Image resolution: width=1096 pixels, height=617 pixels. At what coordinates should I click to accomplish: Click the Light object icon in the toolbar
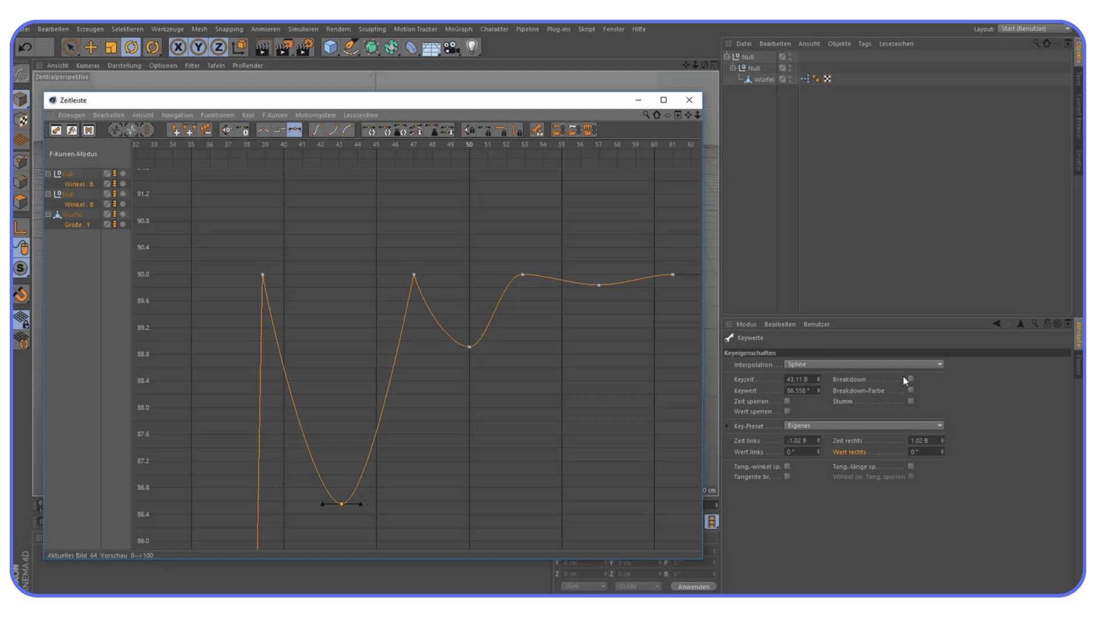(472, 47)
